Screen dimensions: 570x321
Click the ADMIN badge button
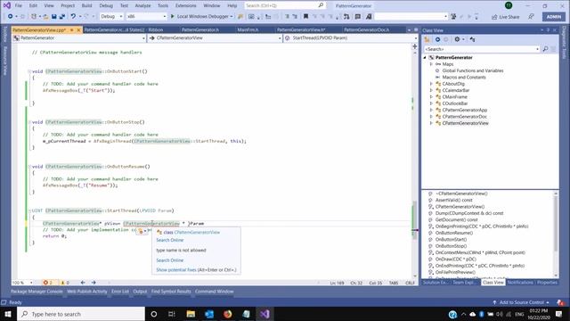554,17
